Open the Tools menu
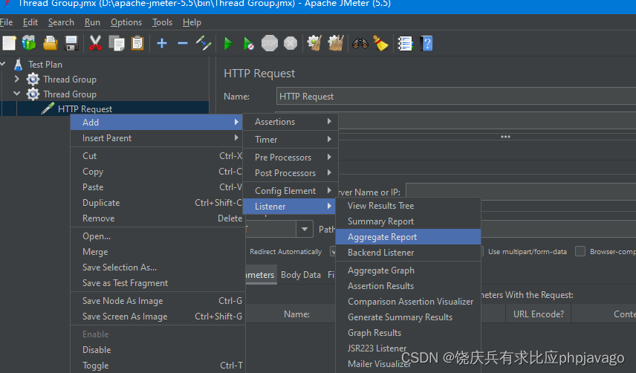 (x=162, y=22)
